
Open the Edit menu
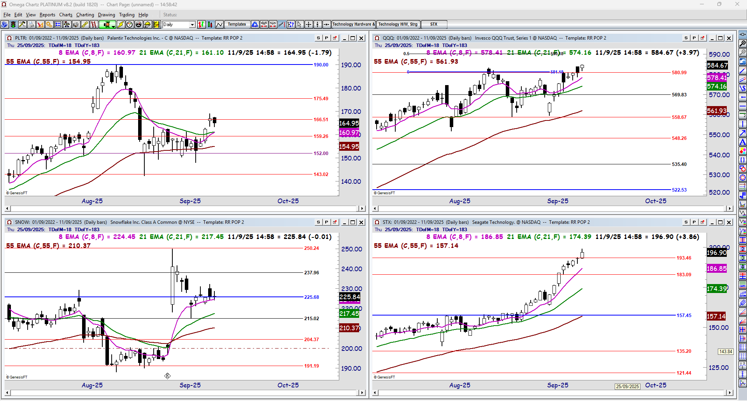pos(18,15)
